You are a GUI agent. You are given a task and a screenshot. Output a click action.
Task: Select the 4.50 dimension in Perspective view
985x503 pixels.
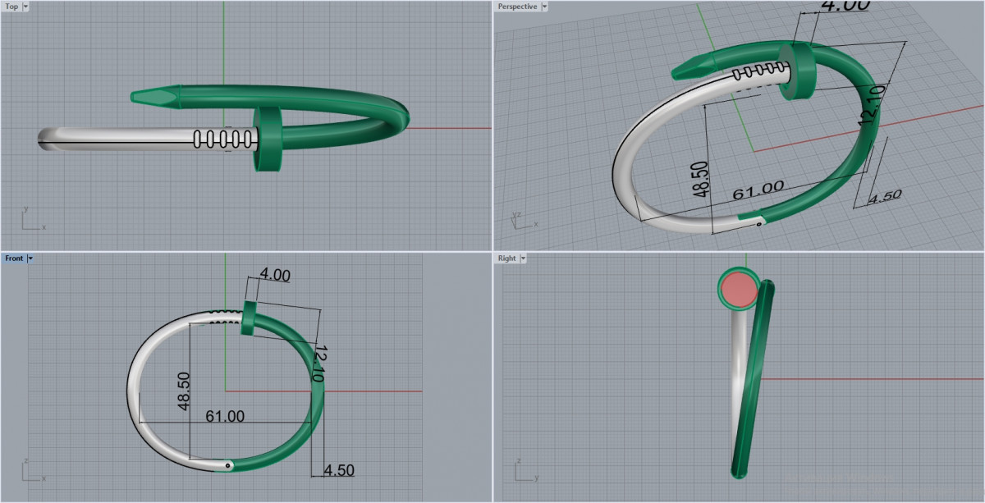click(885, 195)
